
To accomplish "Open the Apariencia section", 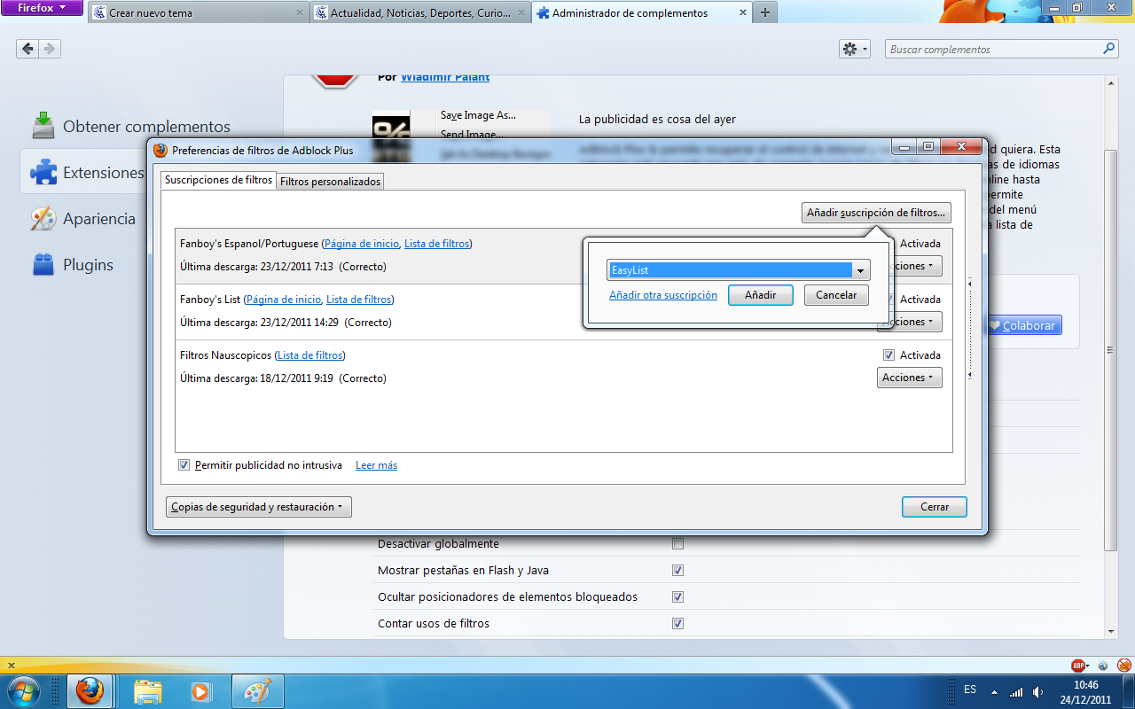I will pyautogui.click(x=84, y=219).
